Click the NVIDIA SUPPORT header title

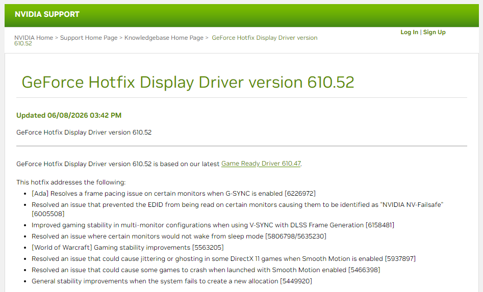[47, 14]
